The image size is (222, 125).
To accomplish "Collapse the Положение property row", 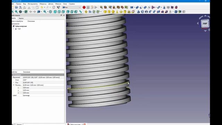I will click(x=14, y=85).
